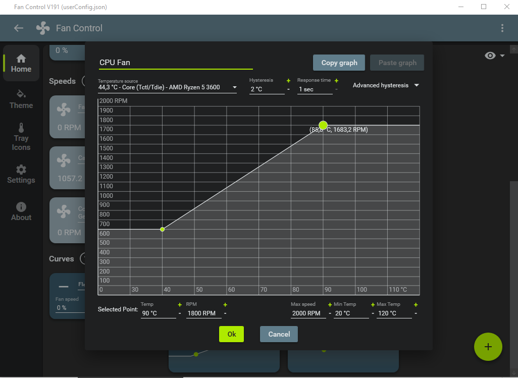Increase Min Temp with the plus icon
Viewport: 518px width, 378px height.
[373, 305]
